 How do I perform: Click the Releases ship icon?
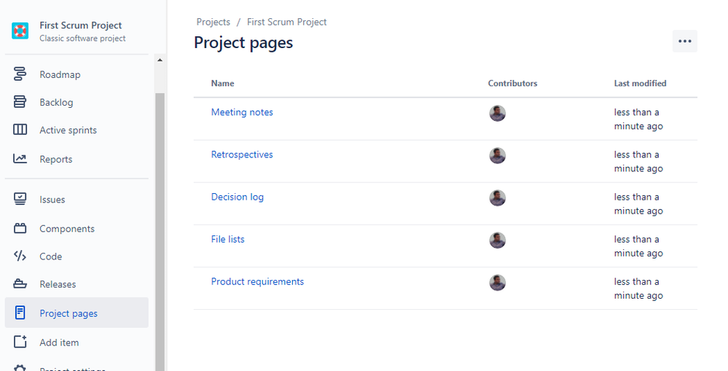coord(20,284)
